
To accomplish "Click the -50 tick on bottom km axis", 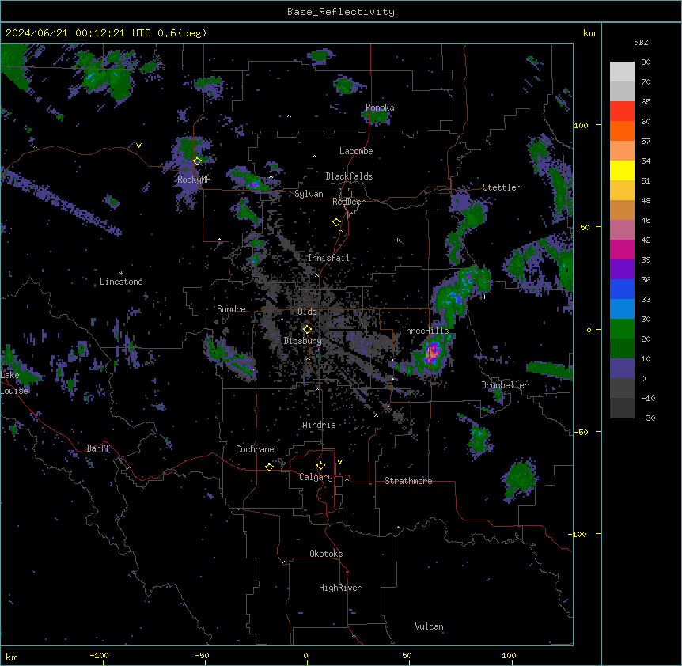I will pos(202,655).
